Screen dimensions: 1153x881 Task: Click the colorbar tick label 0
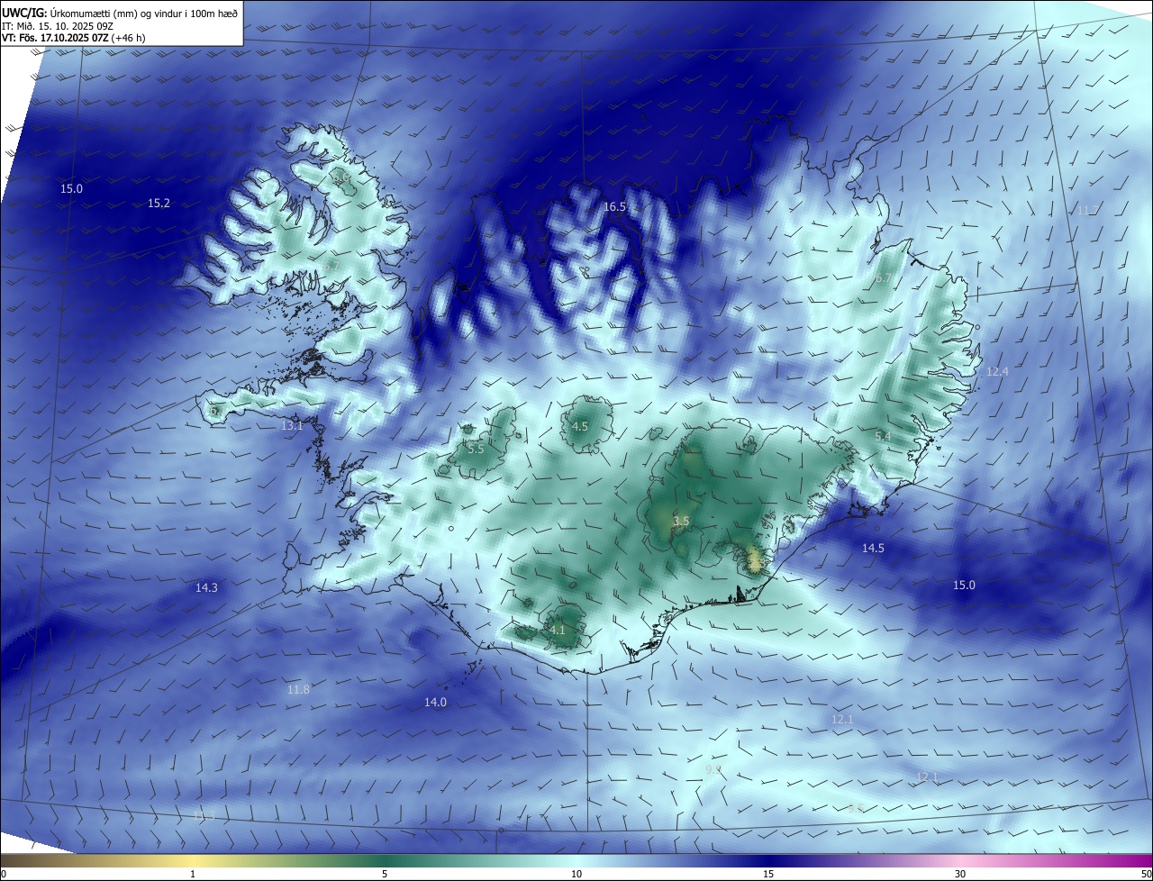tap(4, 874)
